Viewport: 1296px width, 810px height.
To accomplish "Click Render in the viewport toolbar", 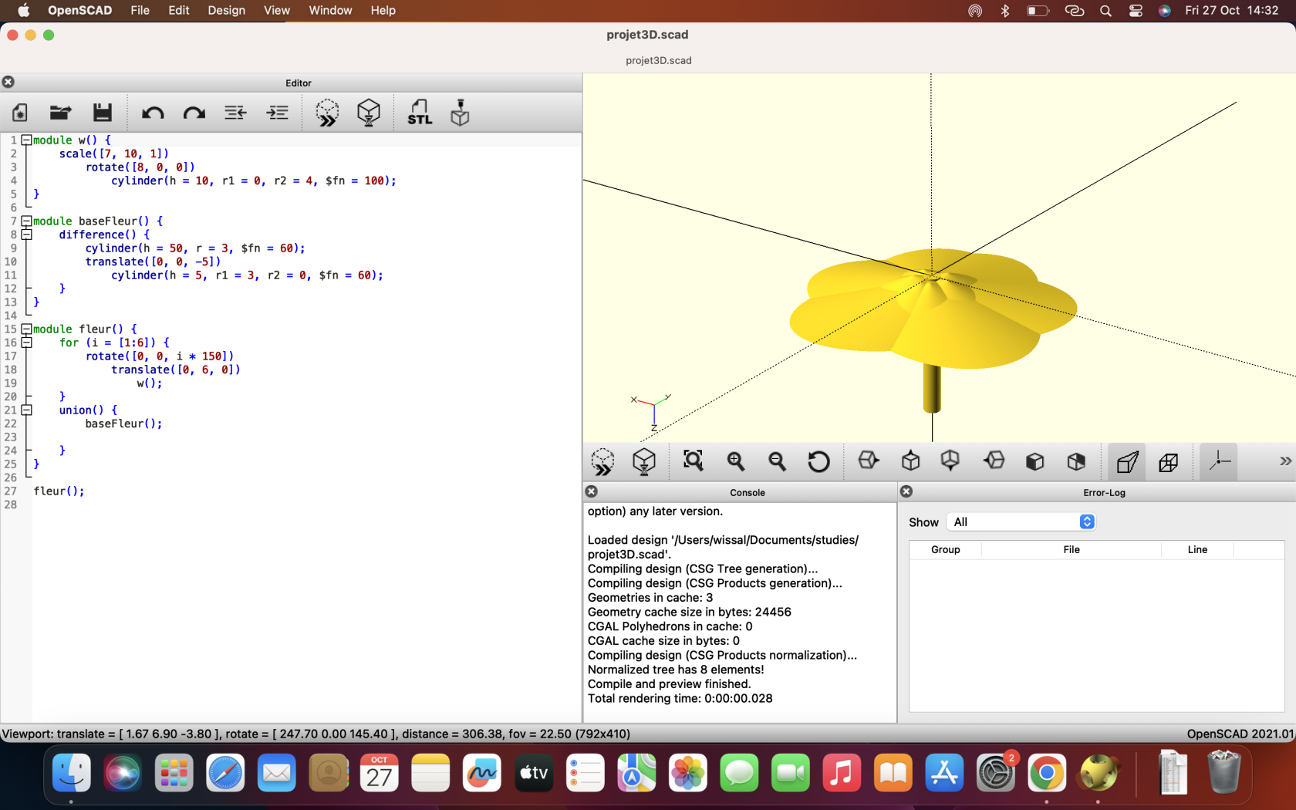I will click(644, 462).
